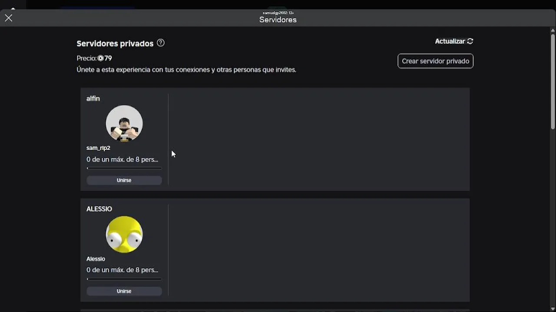The image size is (556, 312).
Task: Click the scrollbar down arrow
Action: point(553,309)
